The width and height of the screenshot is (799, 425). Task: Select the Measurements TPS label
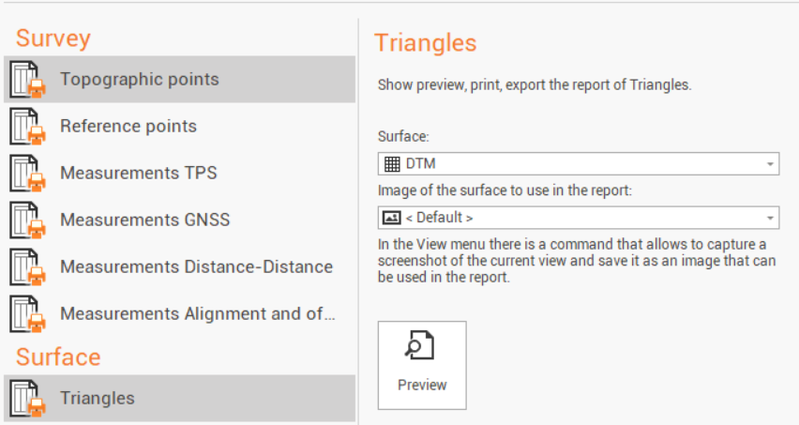(139, 174)
